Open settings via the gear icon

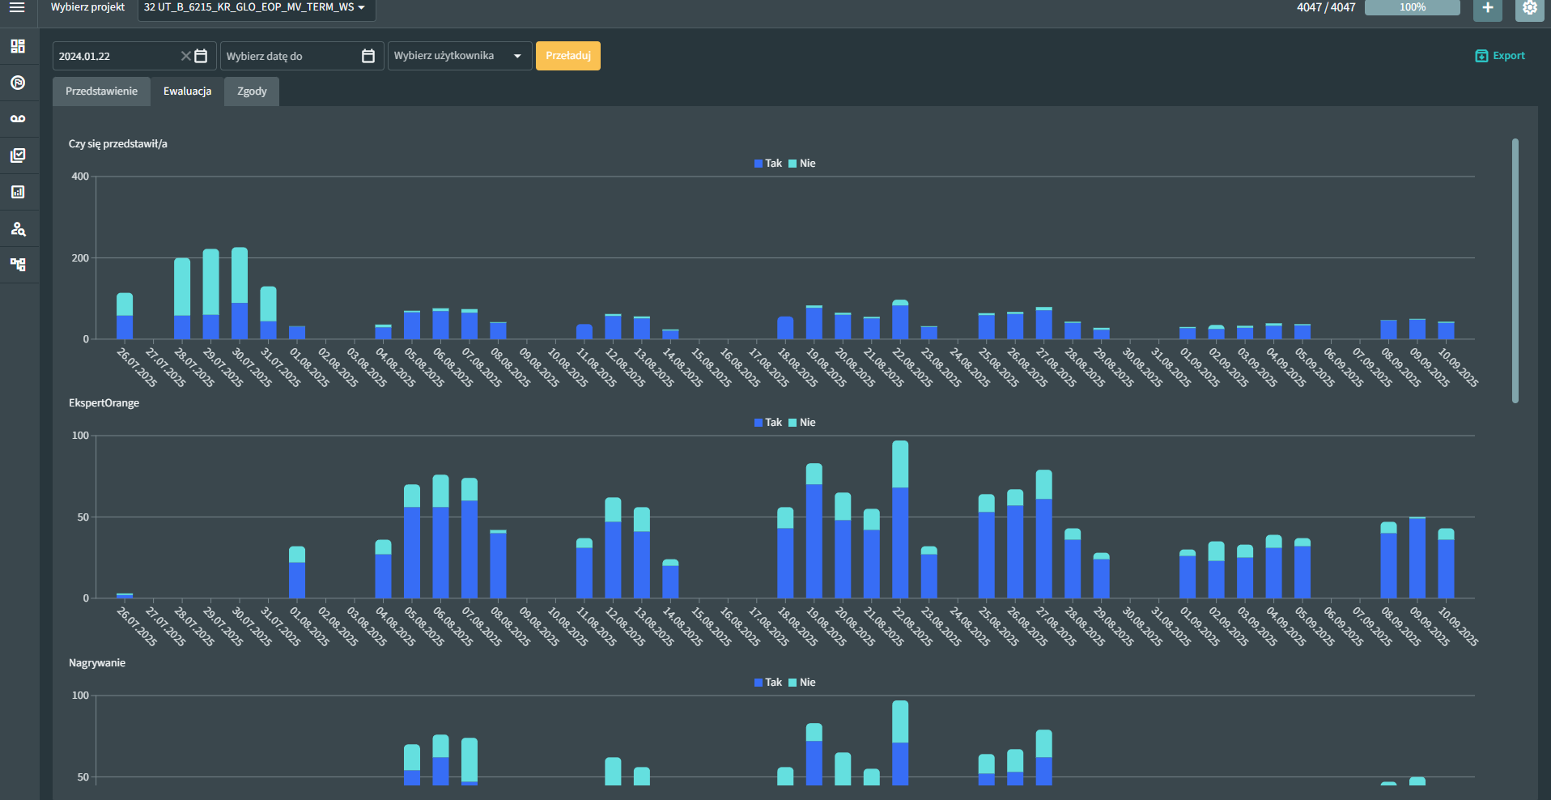[x=1529, y=8]
